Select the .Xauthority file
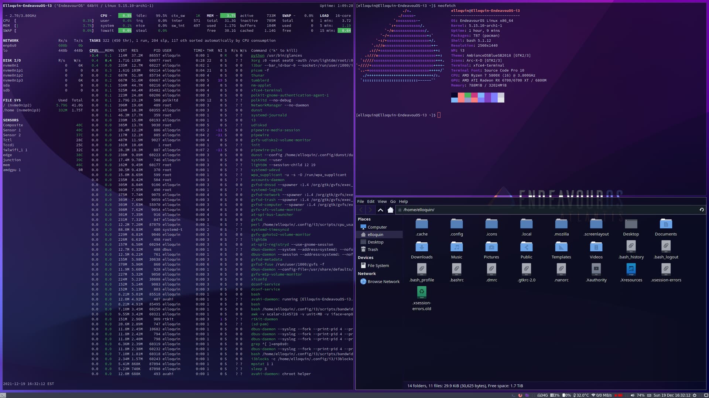709x398 pixels. 596,273
